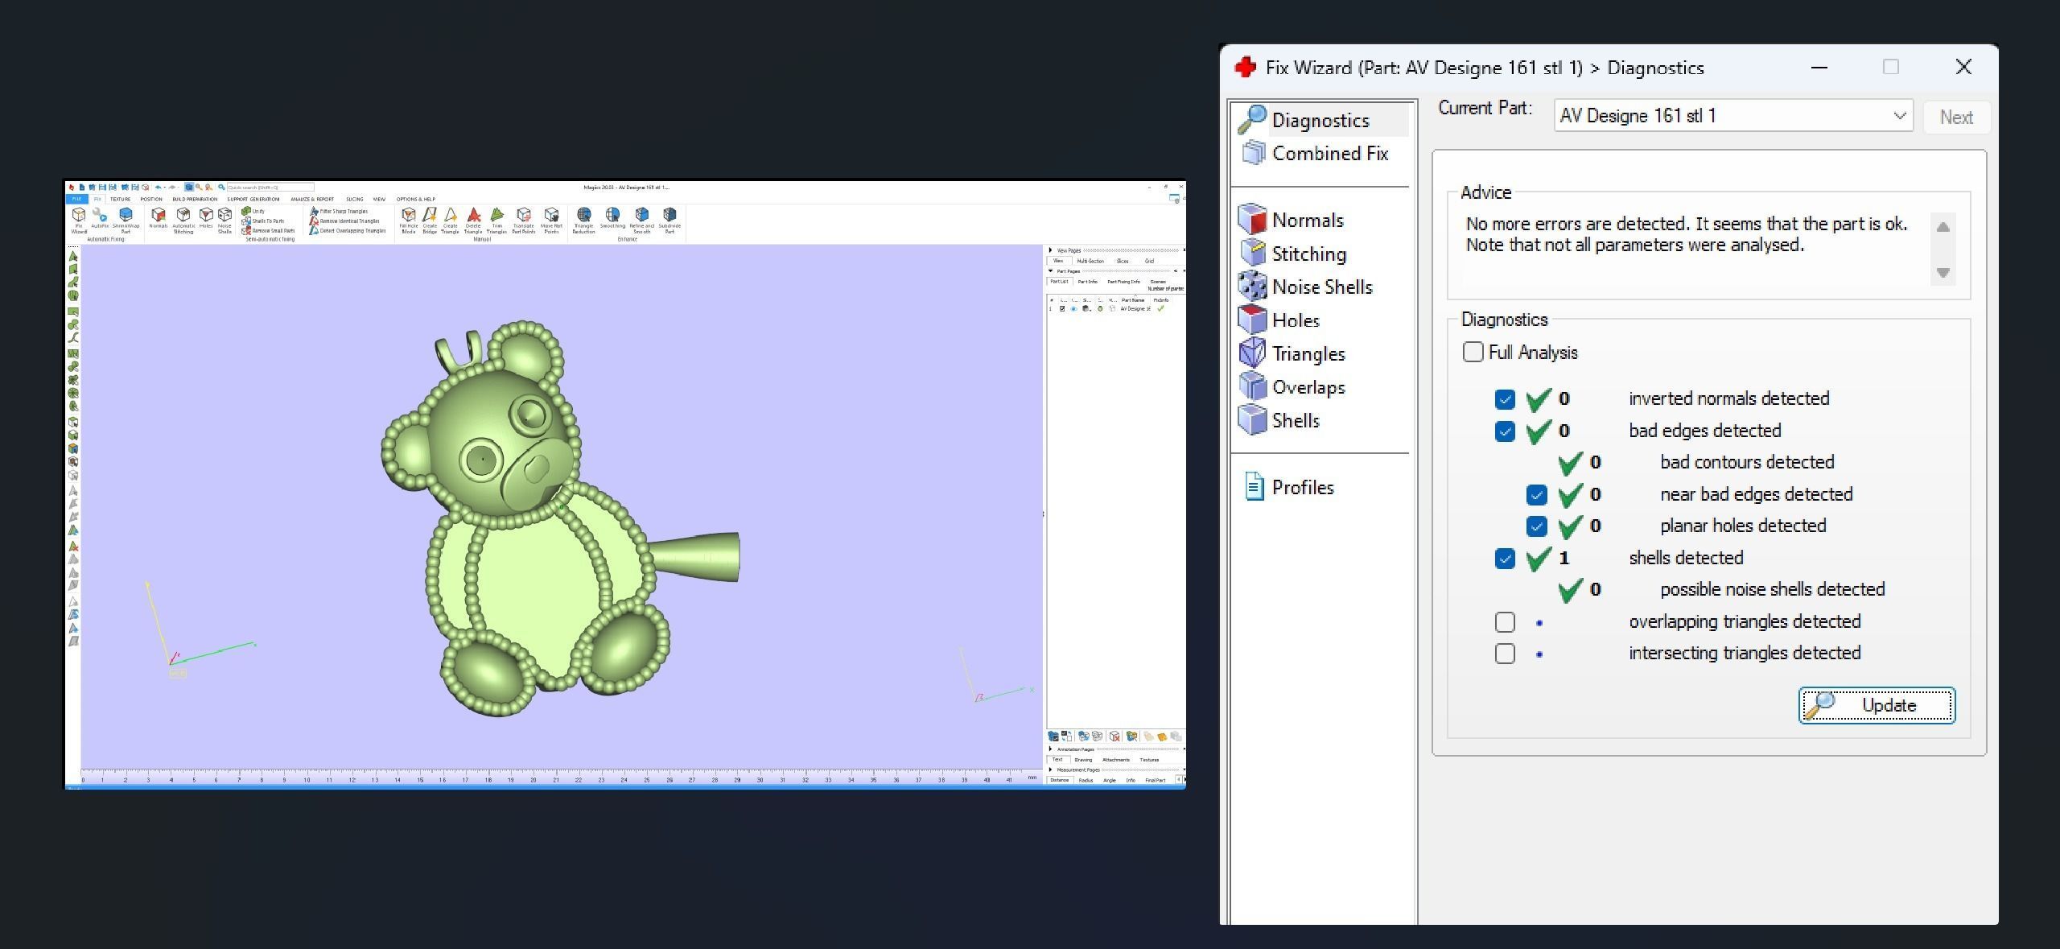
Task: Check the overlapping triangles detected option
Action: pyautogui.click(x=1505, y=621)
